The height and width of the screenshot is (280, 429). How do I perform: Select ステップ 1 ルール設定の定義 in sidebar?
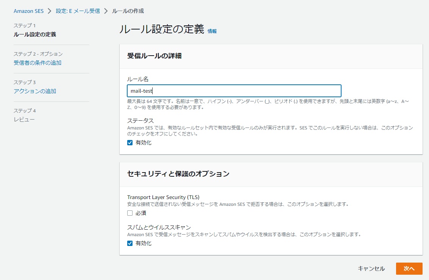[35, 34]
